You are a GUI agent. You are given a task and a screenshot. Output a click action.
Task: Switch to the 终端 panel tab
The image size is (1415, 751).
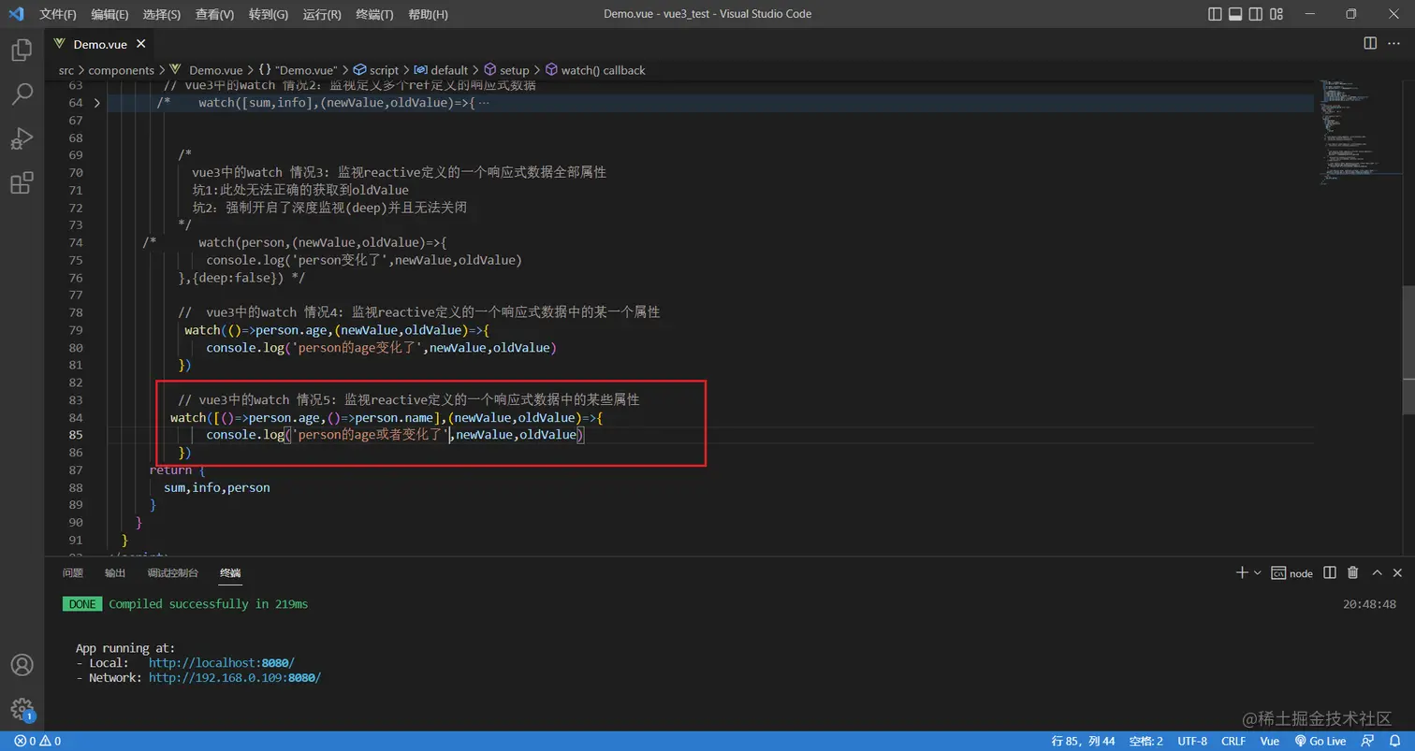[230, 572]
